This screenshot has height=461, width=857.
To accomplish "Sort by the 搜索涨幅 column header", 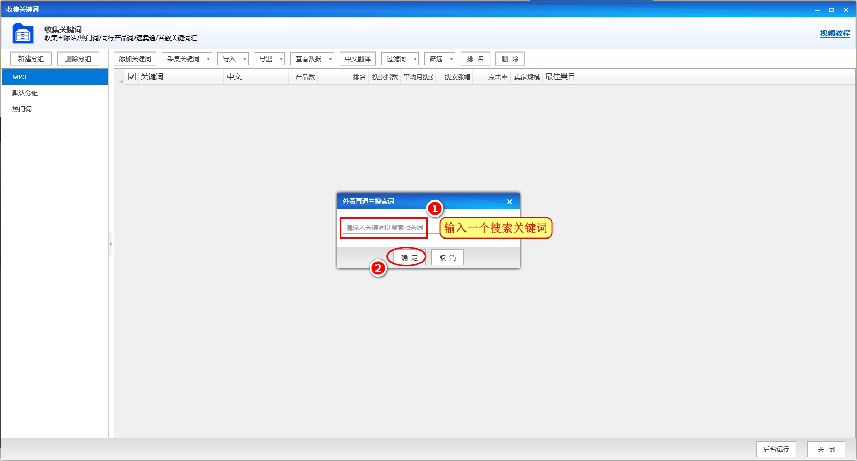I will click(454, 77).
